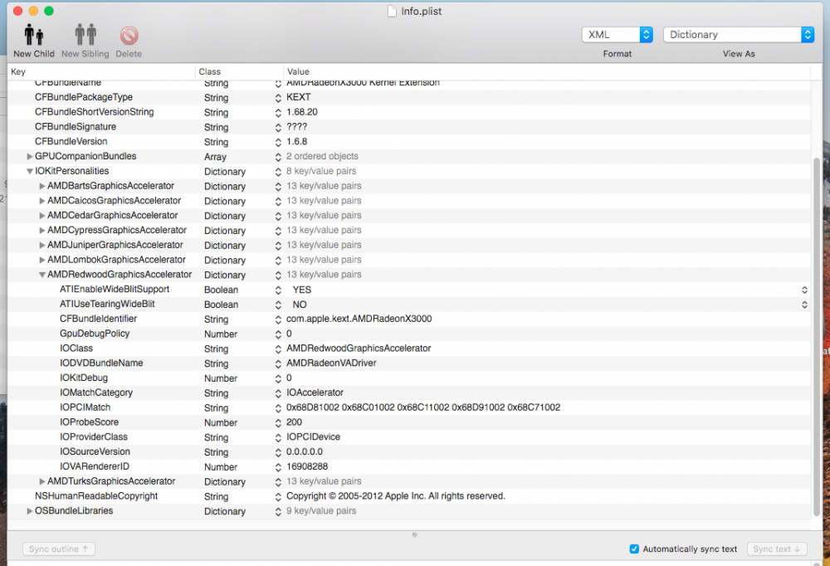Expand AMDCypressGraphicsAccelerator entry
The image size is (830, 566).
click(x=41, y=231)
